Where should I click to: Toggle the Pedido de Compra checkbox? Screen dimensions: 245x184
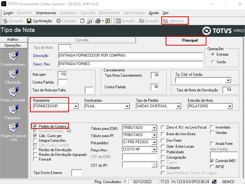pos(35,126)
